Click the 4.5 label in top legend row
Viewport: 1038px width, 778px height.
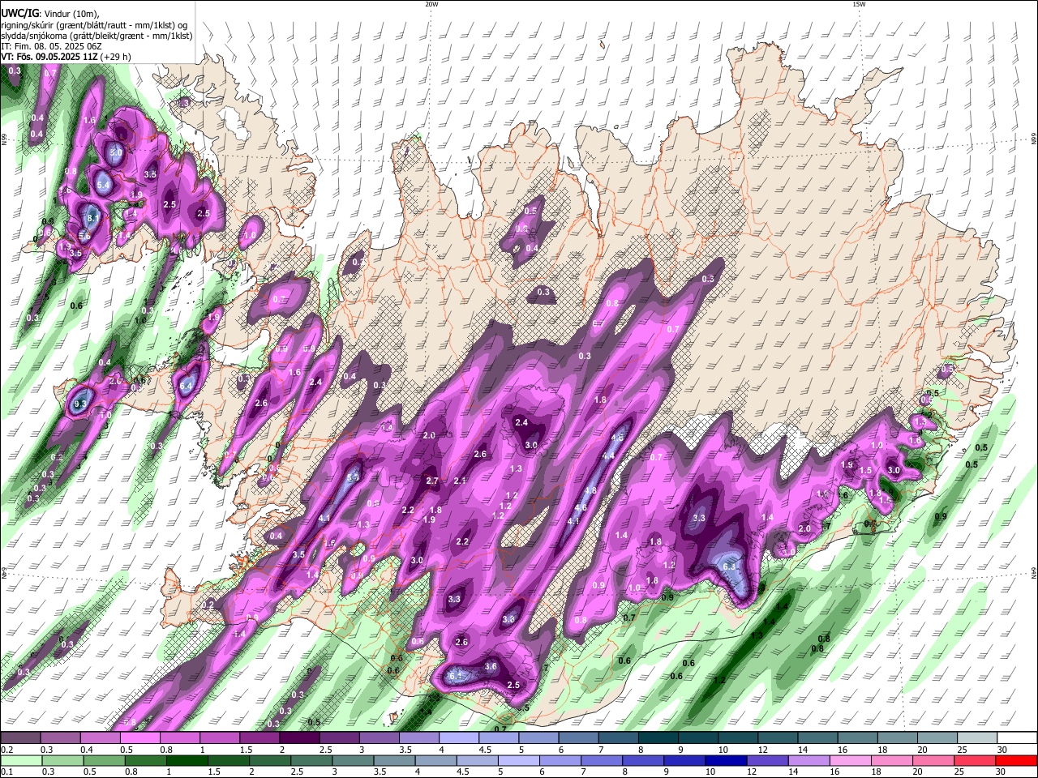tap(485, 750)
